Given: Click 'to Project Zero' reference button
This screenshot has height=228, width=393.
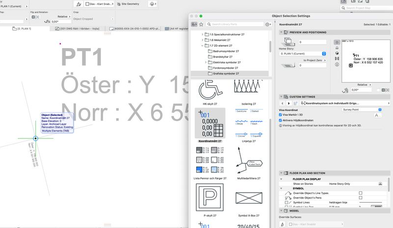Looking at the screenshot, I should point(314,60).
